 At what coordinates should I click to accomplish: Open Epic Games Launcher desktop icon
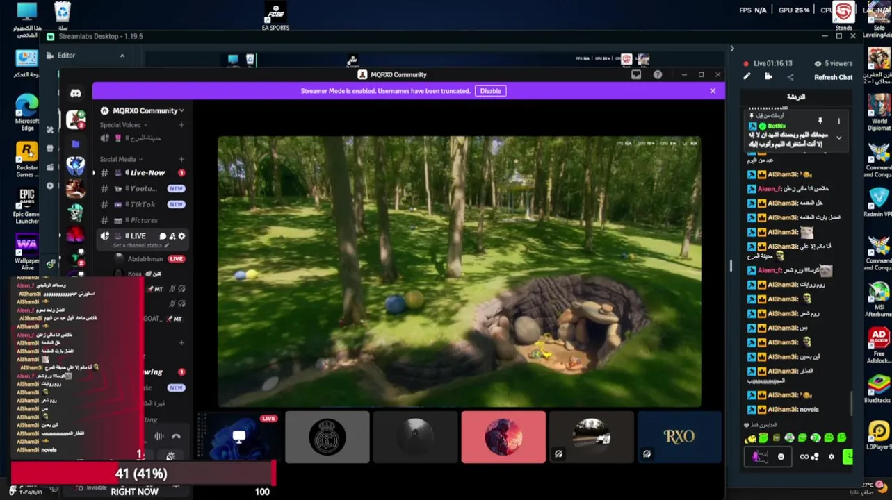[26, 206]
